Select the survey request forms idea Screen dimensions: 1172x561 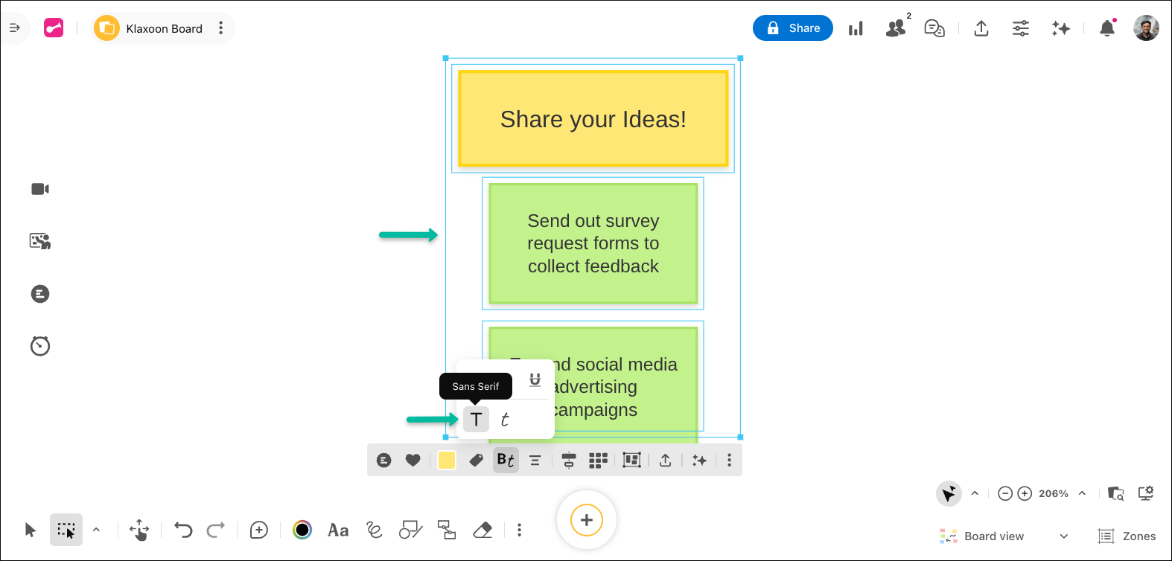[x=593, y=243]
